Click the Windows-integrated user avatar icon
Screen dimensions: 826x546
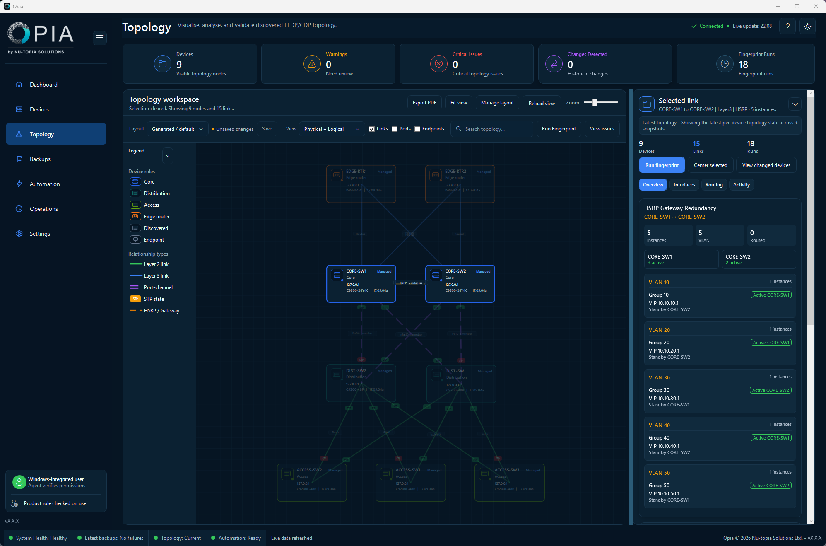(x=19, y=482)
